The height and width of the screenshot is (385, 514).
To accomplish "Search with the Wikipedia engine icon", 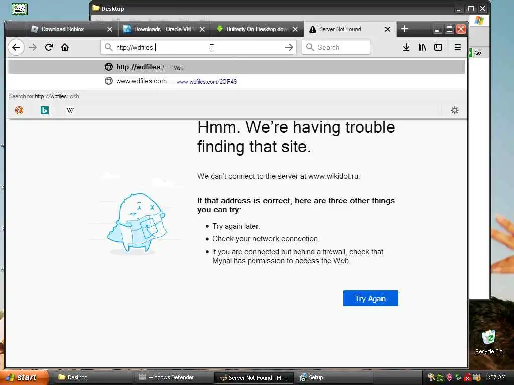I will pos(70,110).
